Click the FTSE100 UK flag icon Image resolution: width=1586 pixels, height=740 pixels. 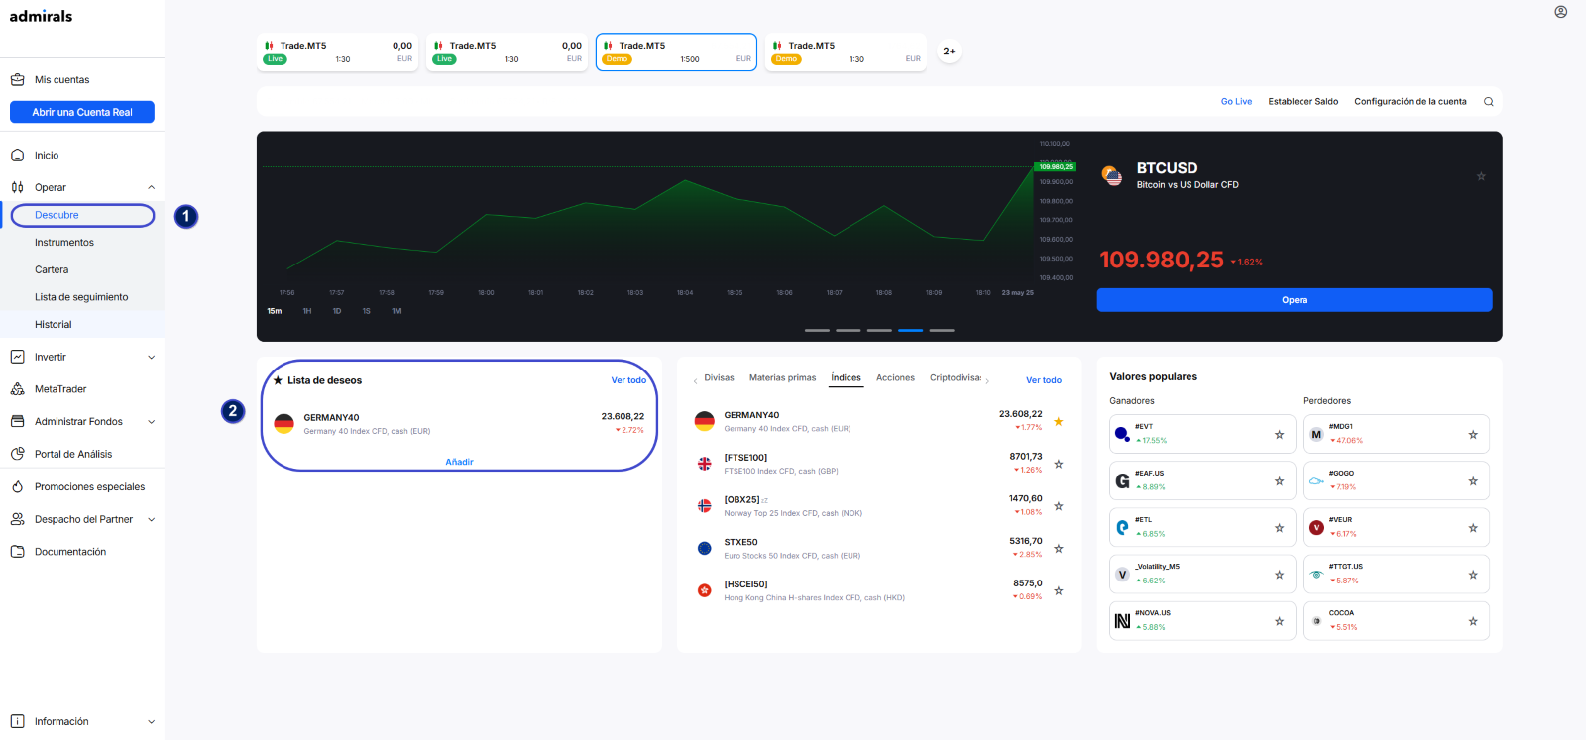(x=704, y=464)
